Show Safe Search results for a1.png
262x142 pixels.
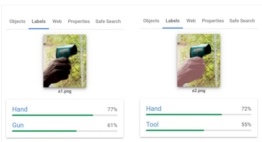(108, 21)
